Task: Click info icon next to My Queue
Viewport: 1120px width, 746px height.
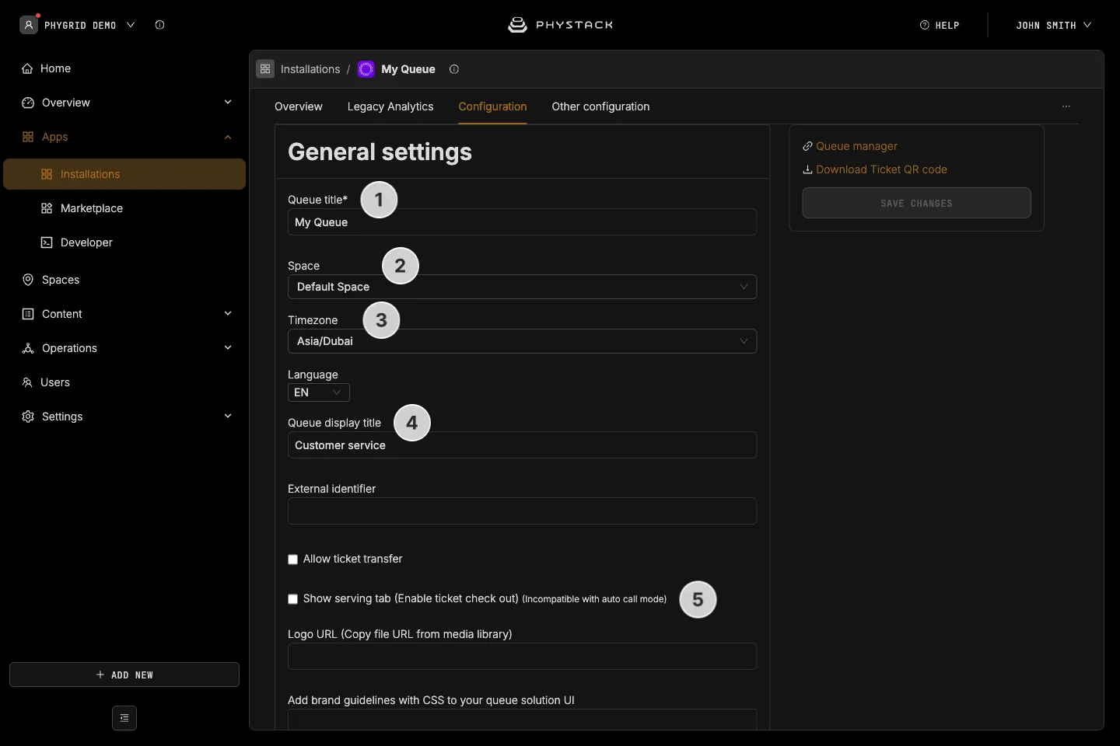Action: tap(454, 69)
